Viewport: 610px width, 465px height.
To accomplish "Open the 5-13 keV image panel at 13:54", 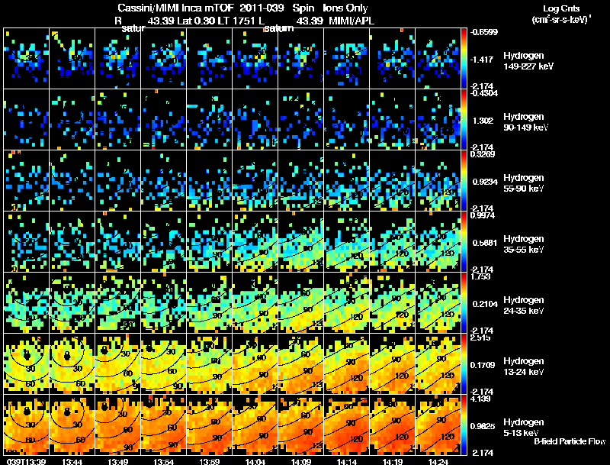I will [x=164, y=425].
